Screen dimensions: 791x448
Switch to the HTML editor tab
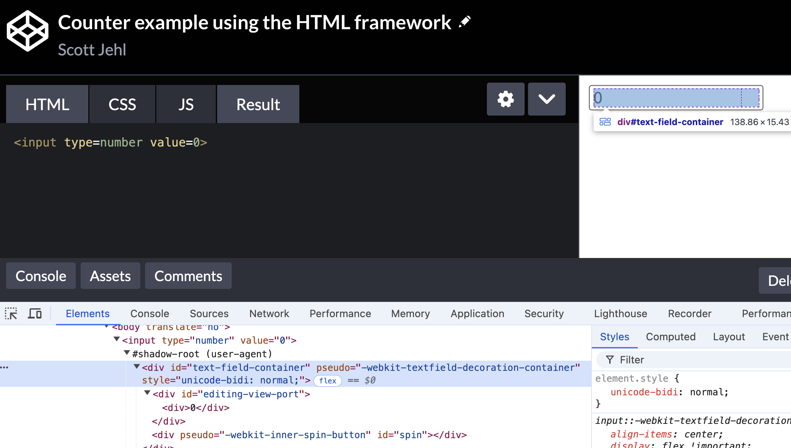click(x=47, y=104)
